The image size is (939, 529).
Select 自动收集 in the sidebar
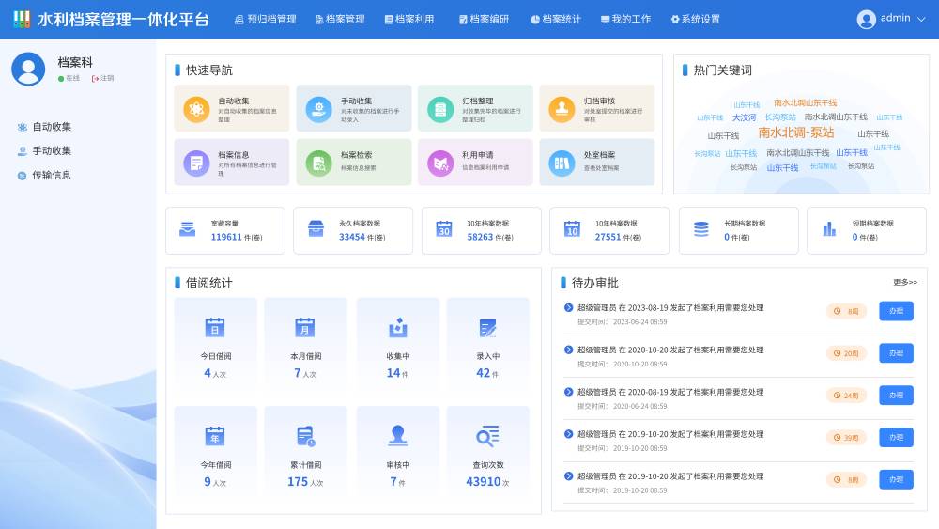point(44,127)
